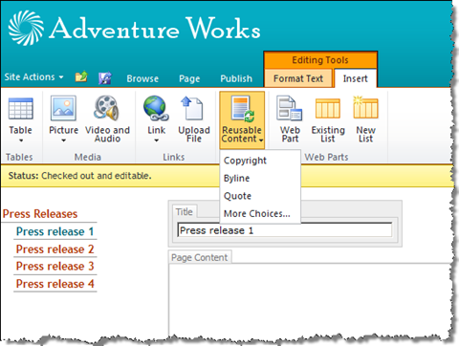Screen dimensions: 459x346
Task: Click into the Title text field
Action: (285, 230)
